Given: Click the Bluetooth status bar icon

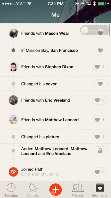Looking at the screenshot, I should tap(94, 4).
